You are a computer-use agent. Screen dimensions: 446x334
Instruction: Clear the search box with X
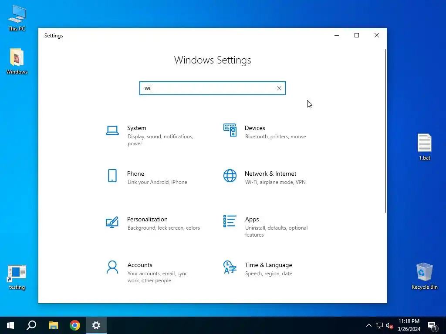[x=279, y=88]
